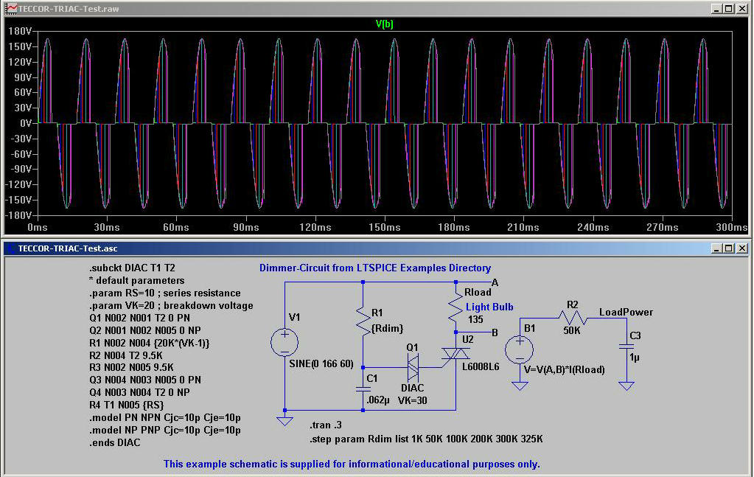754x477 pixels.
Task: Minimize the TECCOR-TRIAC-Test.asc schematic window
Action: point(716,248)
